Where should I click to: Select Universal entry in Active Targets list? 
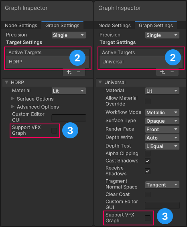(x=141, y=62)
